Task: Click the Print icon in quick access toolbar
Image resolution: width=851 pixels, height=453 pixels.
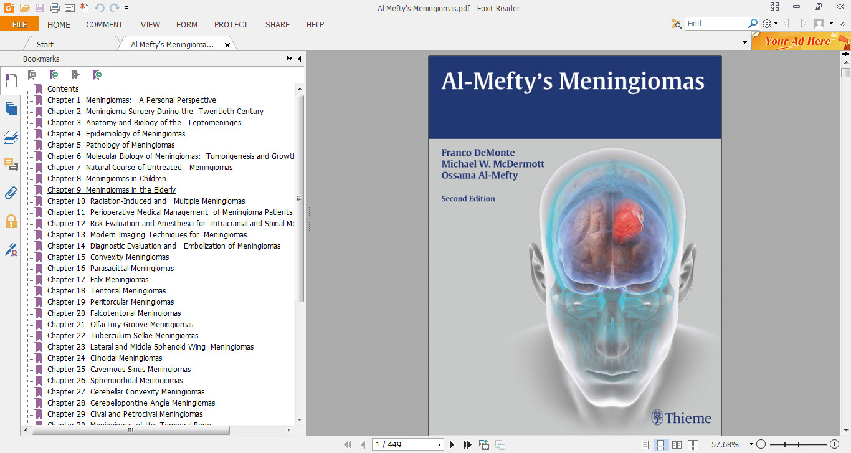Action: (54, 7)
